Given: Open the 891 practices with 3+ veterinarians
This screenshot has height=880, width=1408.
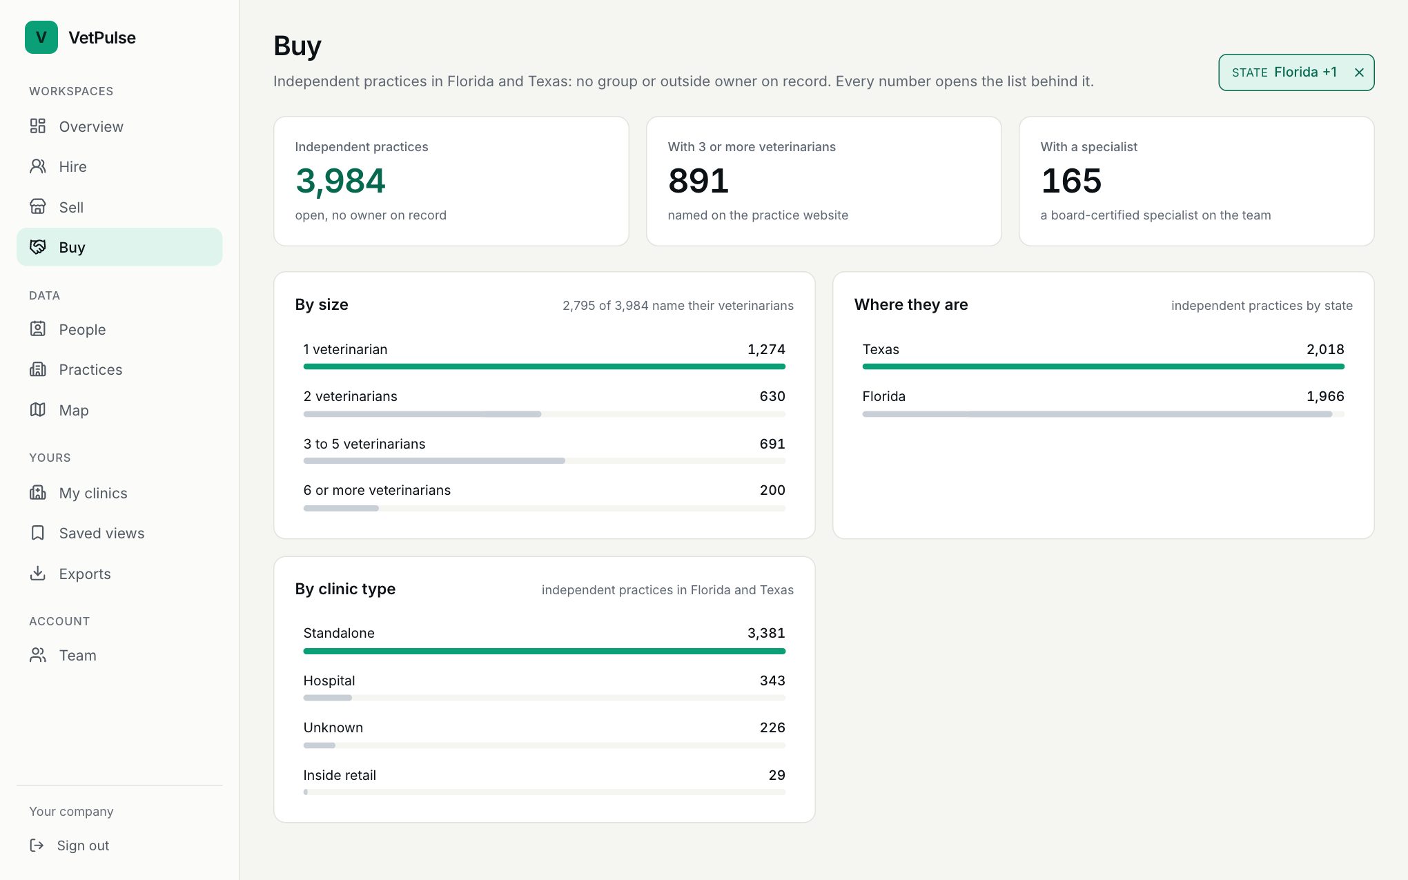Looking at the screenshot, I should coord(698,181).
